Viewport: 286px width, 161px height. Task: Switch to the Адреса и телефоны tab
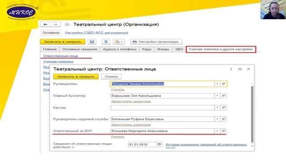pos(119,49)
